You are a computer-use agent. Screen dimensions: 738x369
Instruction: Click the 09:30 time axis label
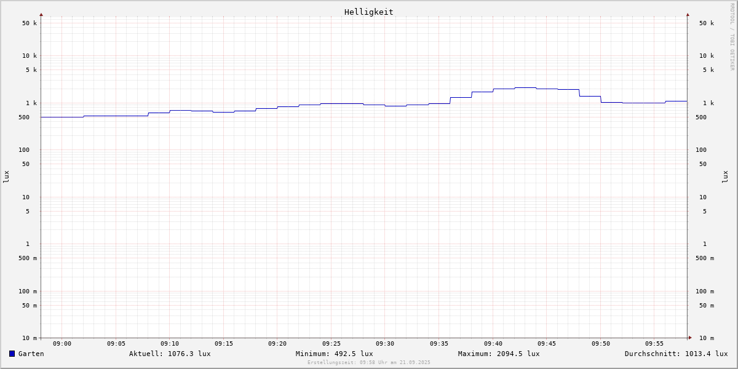[385, 344]
